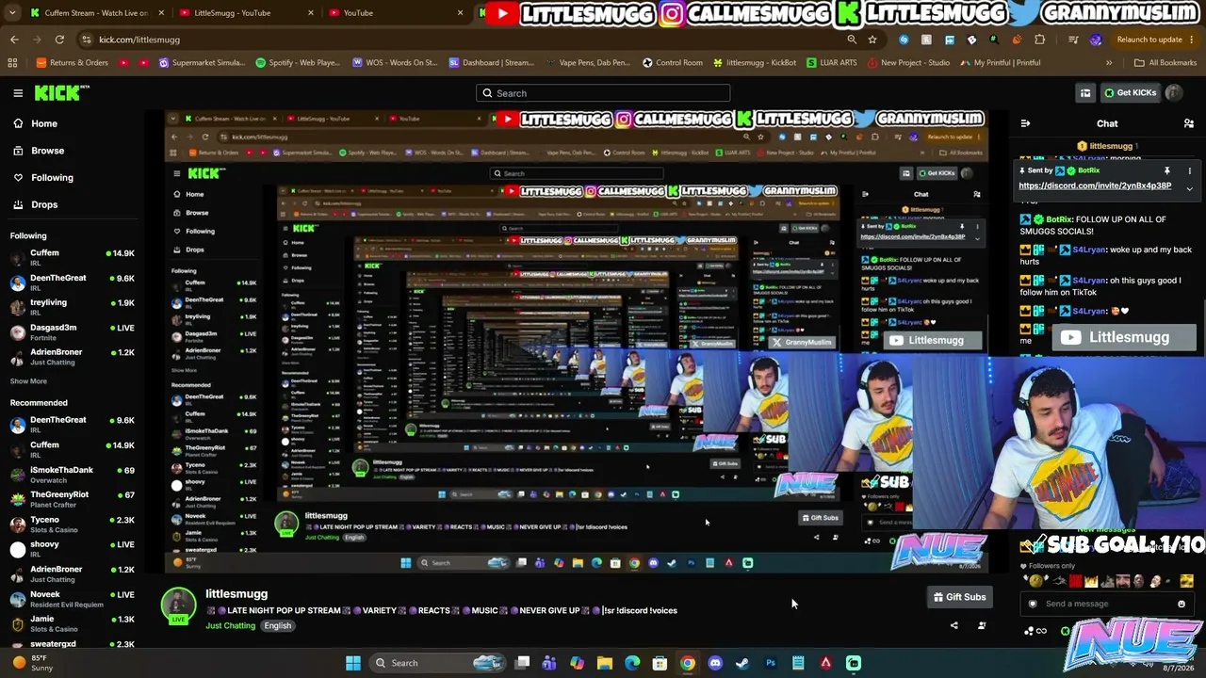Screen dimensions: 1206x678
Task: Open Noveek in Recommended
Action: [x=72, y=599]
